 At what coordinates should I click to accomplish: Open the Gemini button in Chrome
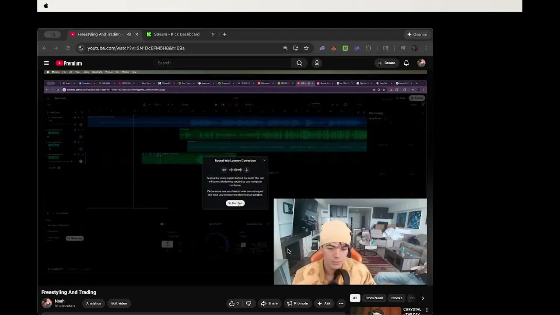pos(417,34)
